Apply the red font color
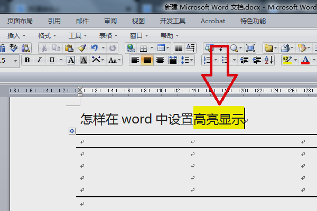Screen dimensions: 317x211 (305, 60)
